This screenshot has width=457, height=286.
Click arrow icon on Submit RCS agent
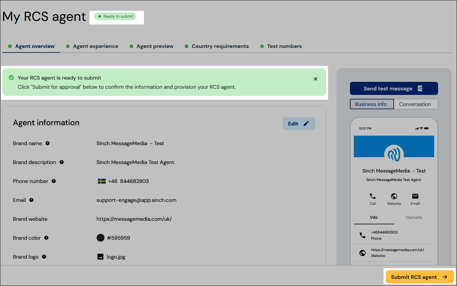pos(445,277)
